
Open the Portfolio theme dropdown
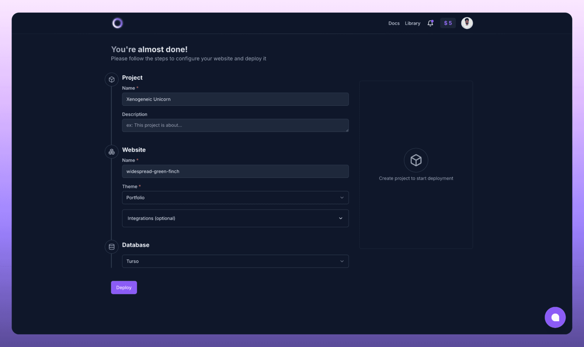click(235, 198)
